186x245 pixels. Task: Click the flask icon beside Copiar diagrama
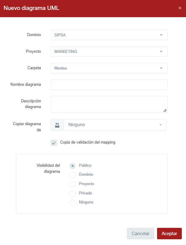click(57, 125)
